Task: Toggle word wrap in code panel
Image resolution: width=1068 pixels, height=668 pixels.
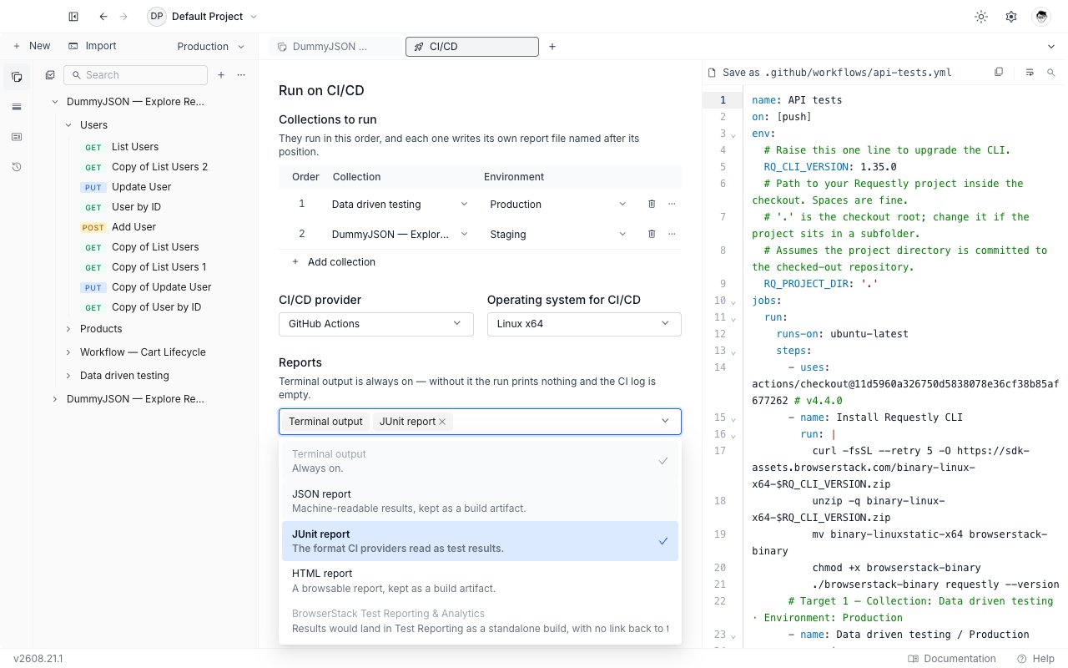Action: pos(1030,73)
